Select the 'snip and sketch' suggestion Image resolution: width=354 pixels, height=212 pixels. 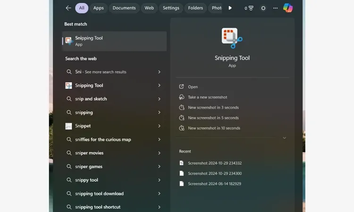tap(115, 99)
